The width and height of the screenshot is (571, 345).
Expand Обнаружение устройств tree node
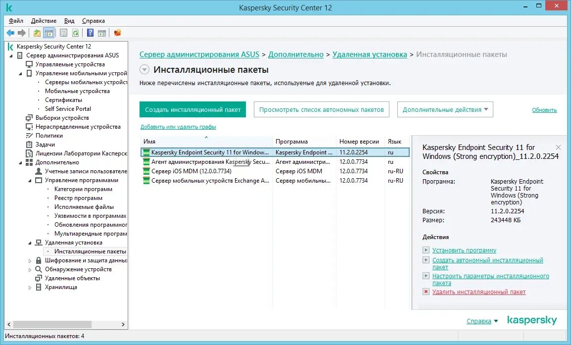tap(30, 270)
